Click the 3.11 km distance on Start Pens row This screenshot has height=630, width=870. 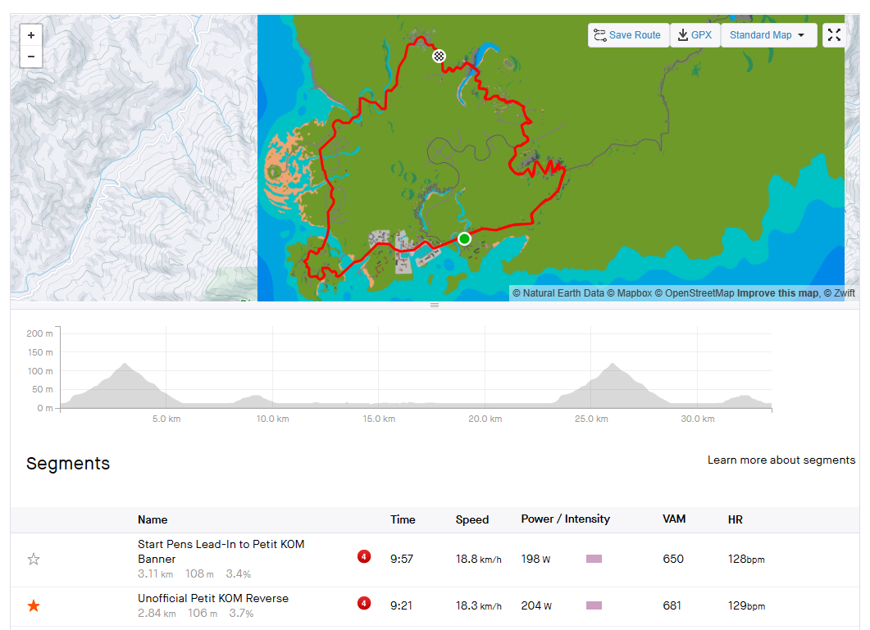(155, 574)
